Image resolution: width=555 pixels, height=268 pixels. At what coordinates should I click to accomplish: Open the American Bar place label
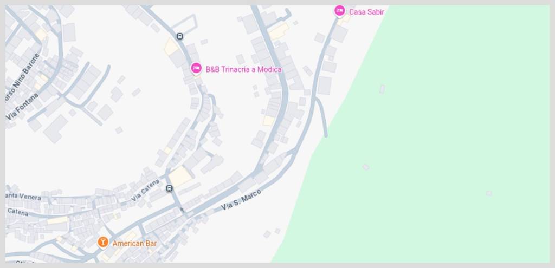[134, 244]
